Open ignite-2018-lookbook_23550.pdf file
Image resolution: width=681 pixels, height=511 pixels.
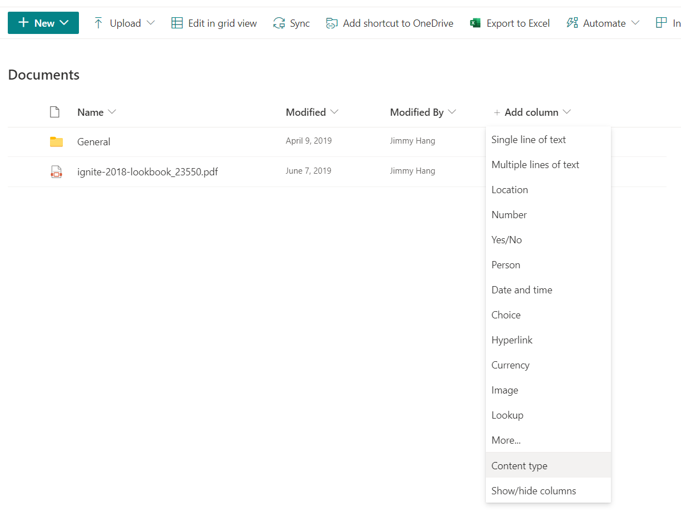tap(147, 171)
